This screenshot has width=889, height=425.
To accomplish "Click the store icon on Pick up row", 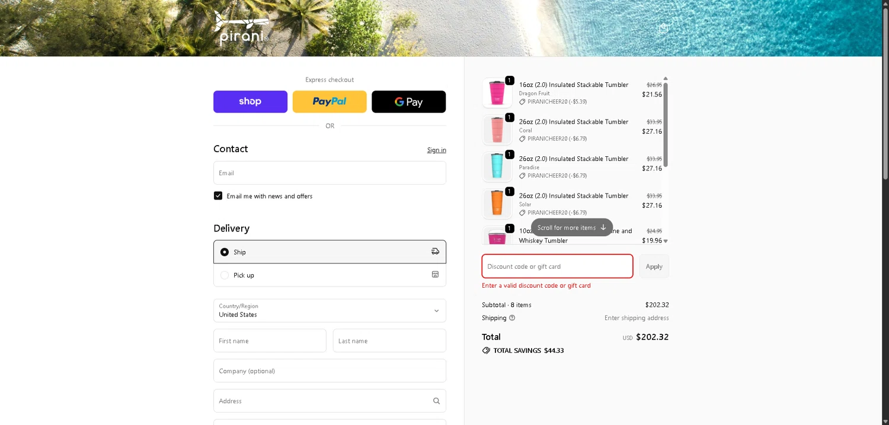I will click(x=435, y=275).
